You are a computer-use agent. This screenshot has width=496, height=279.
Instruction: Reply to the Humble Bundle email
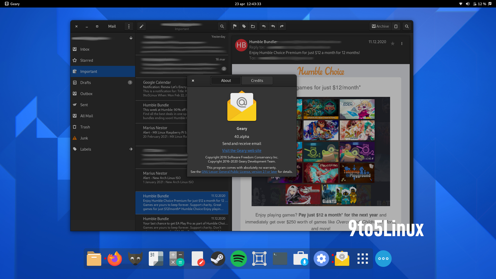tap(263, 26)
